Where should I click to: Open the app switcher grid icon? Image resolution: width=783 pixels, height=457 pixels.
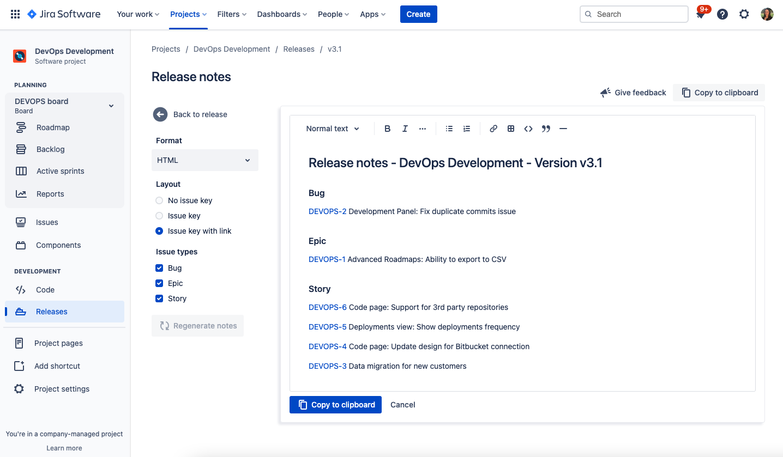click(15, 14)
